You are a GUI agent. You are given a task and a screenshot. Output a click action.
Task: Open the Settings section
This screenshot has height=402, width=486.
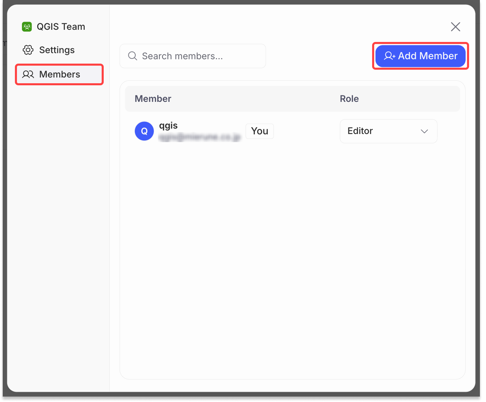(57, 50)
